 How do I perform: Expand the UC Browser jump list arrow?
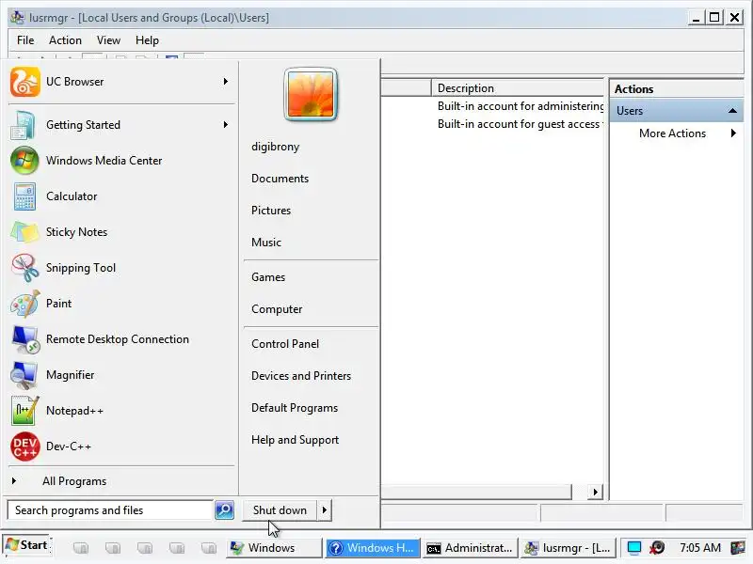[226, 82]
